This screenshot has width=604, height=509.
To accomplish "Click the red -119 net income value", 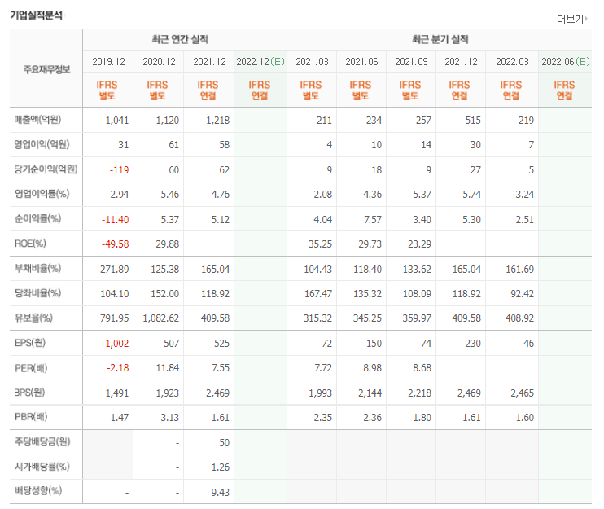I will pyautogui.click(x=119, y=170).
